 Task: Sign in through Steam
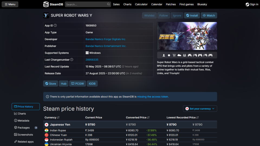252,4
